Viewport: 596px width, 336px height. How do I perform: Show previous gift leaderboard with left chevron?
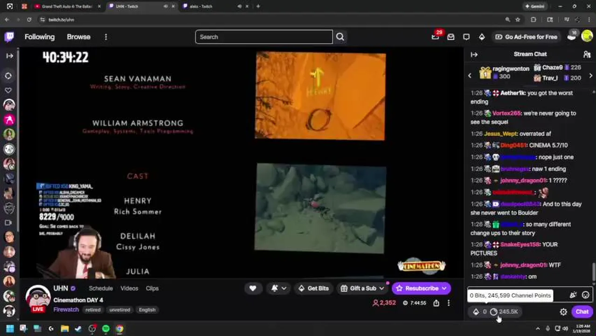470,76
